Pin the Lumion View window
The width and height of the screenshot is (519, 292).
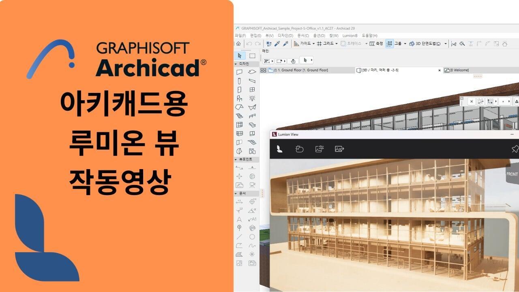[515, 149]
